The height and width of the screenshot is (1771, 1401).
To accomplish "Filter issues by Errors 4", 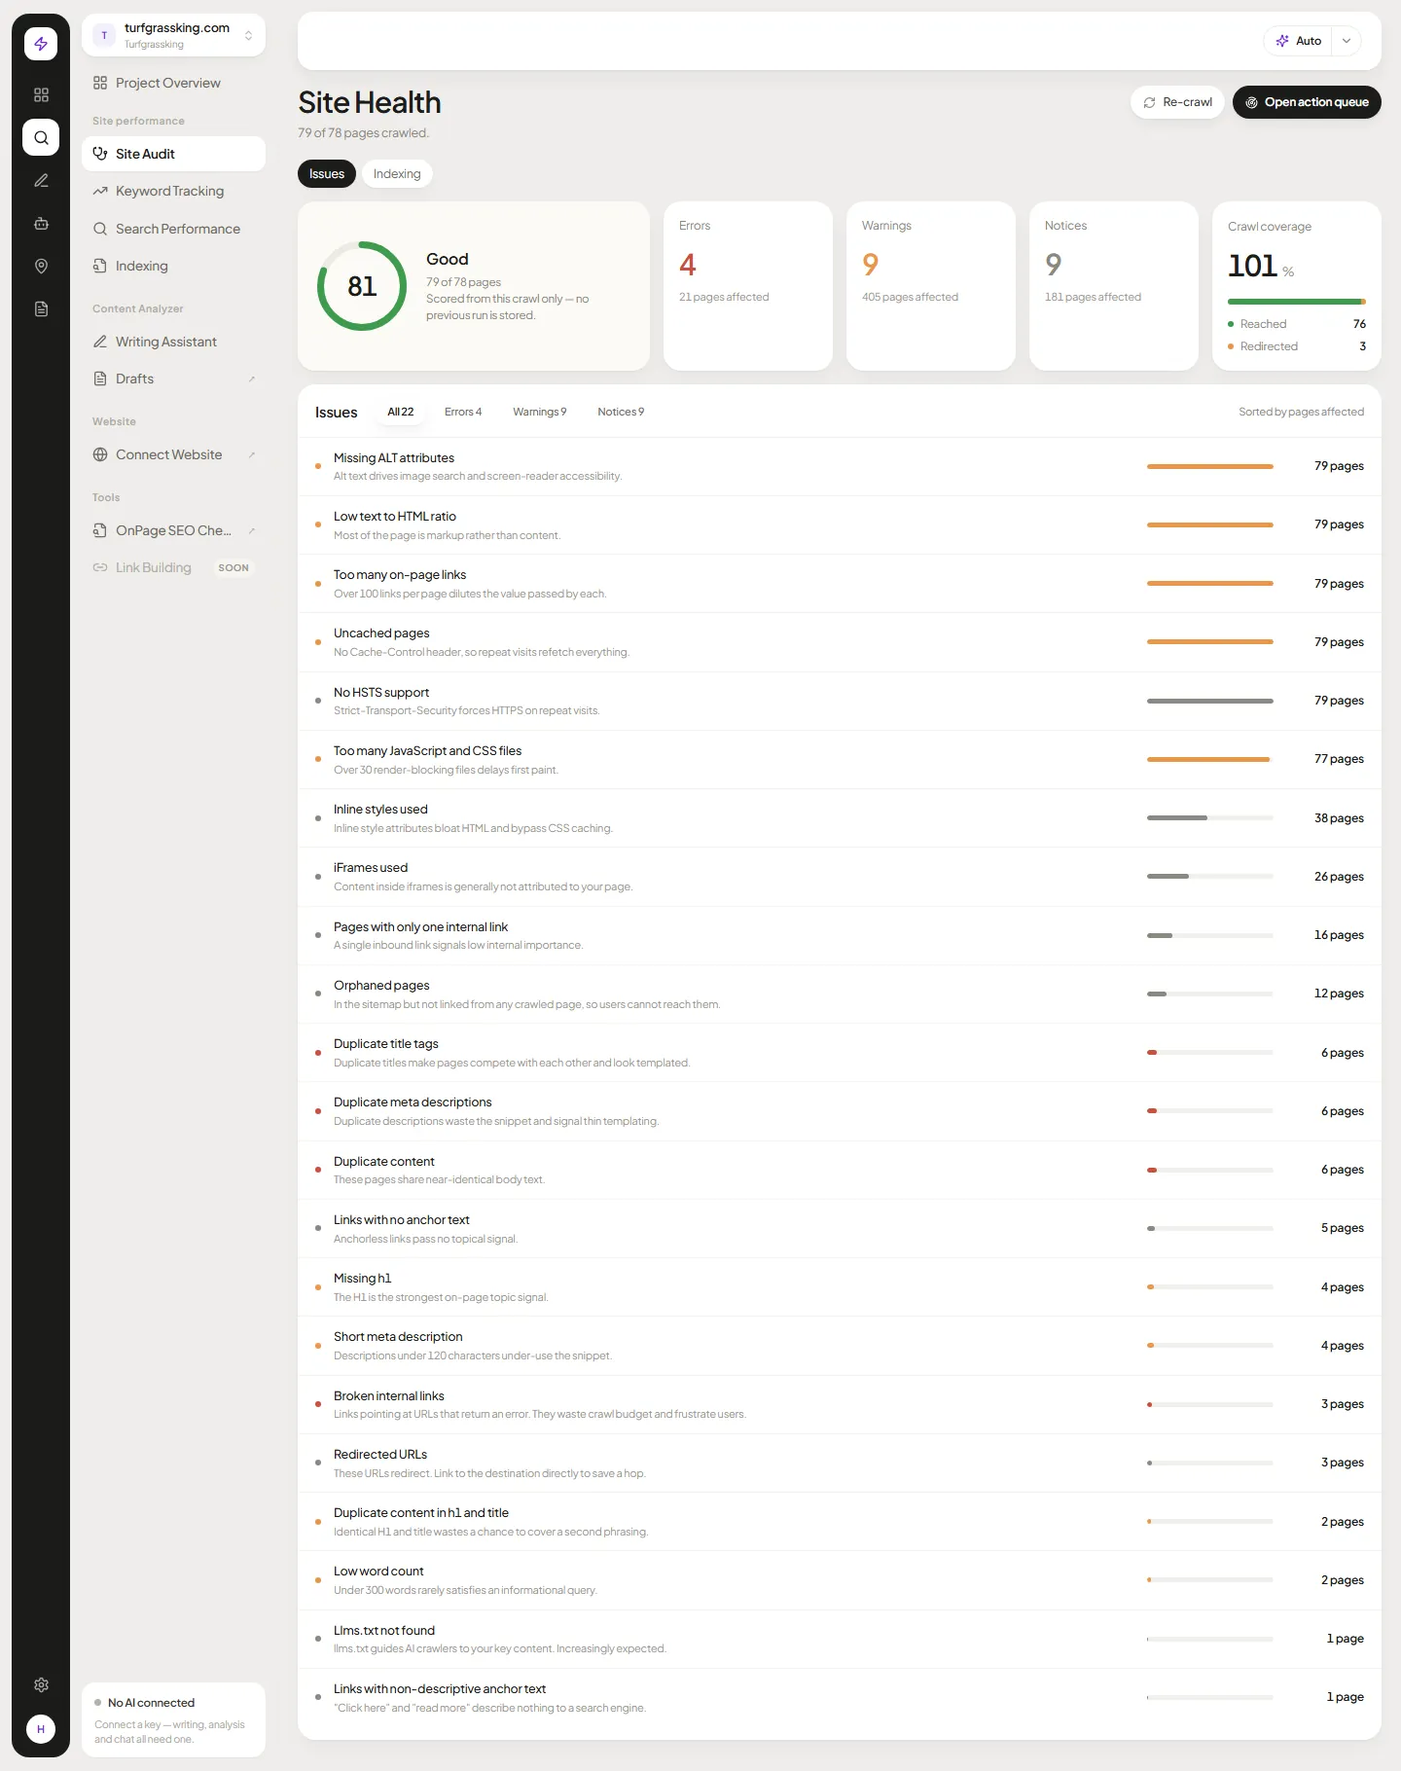I will [463, 412].
